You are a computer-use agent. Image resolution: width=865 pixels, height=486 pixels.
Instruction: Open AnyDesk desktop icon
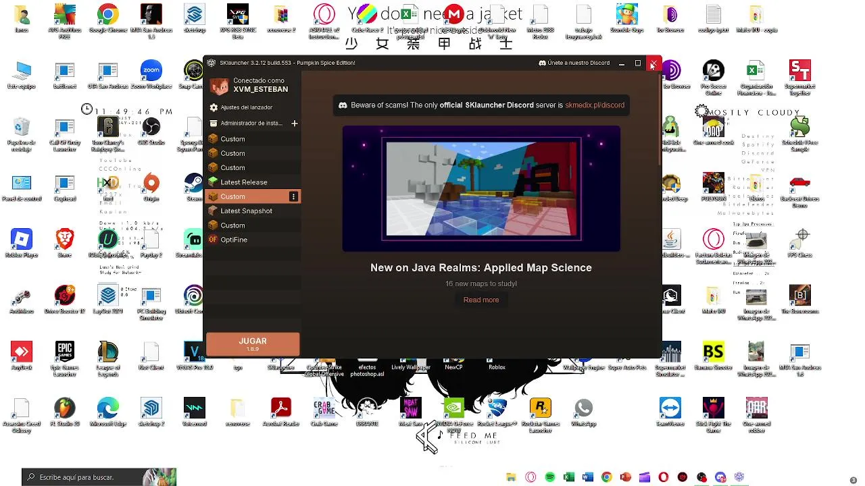22,356
